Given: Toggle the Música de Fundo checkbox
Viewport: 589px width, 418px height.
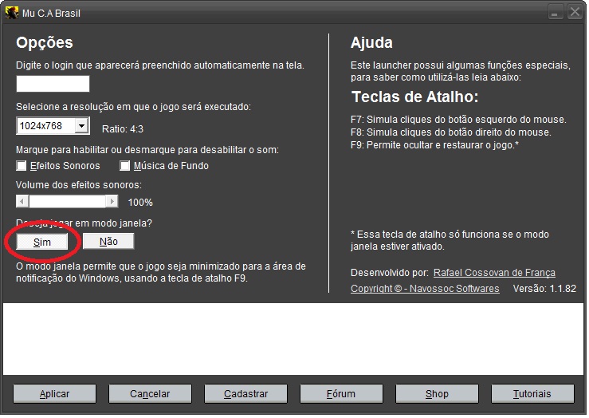Looking at the screenshot, I should (125, 166).
